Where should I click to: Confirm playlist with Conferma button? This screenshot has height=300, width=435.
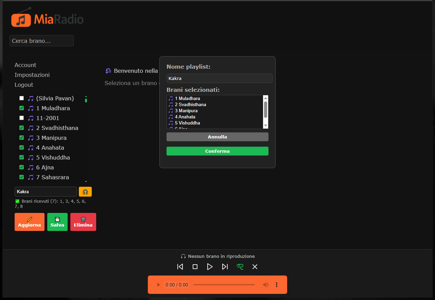(x=217, y=151)
